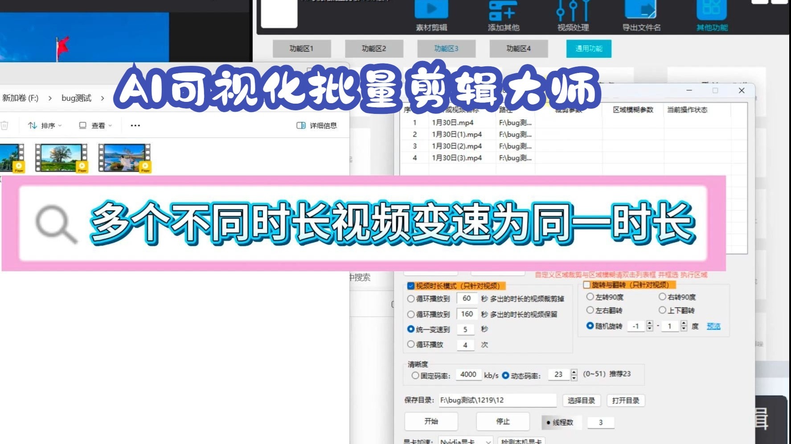Click the 线程数 field showing 3
791x444 pixels.
pyautogui.click(x=601, y=423)
